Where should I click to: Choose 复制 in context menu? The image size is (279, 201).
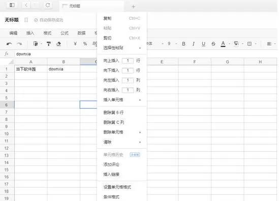pos(122,18)
